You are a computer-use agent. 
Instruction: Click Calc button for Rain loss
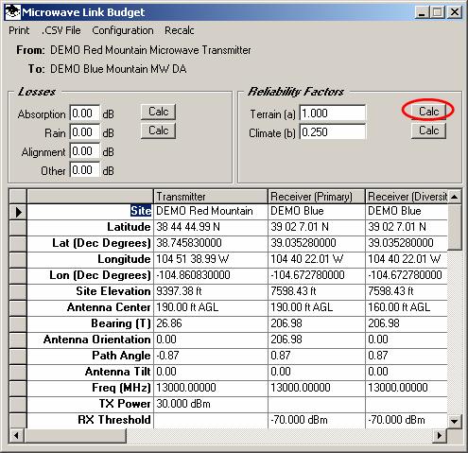point(158,131)
